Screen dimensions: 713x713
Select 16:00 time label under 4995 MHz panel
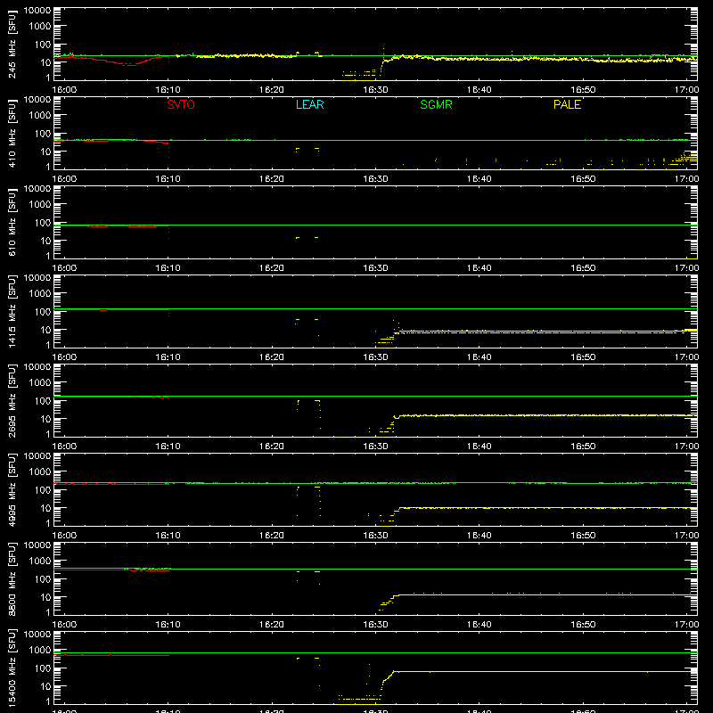pyautogui.click(x=64, y=536)
